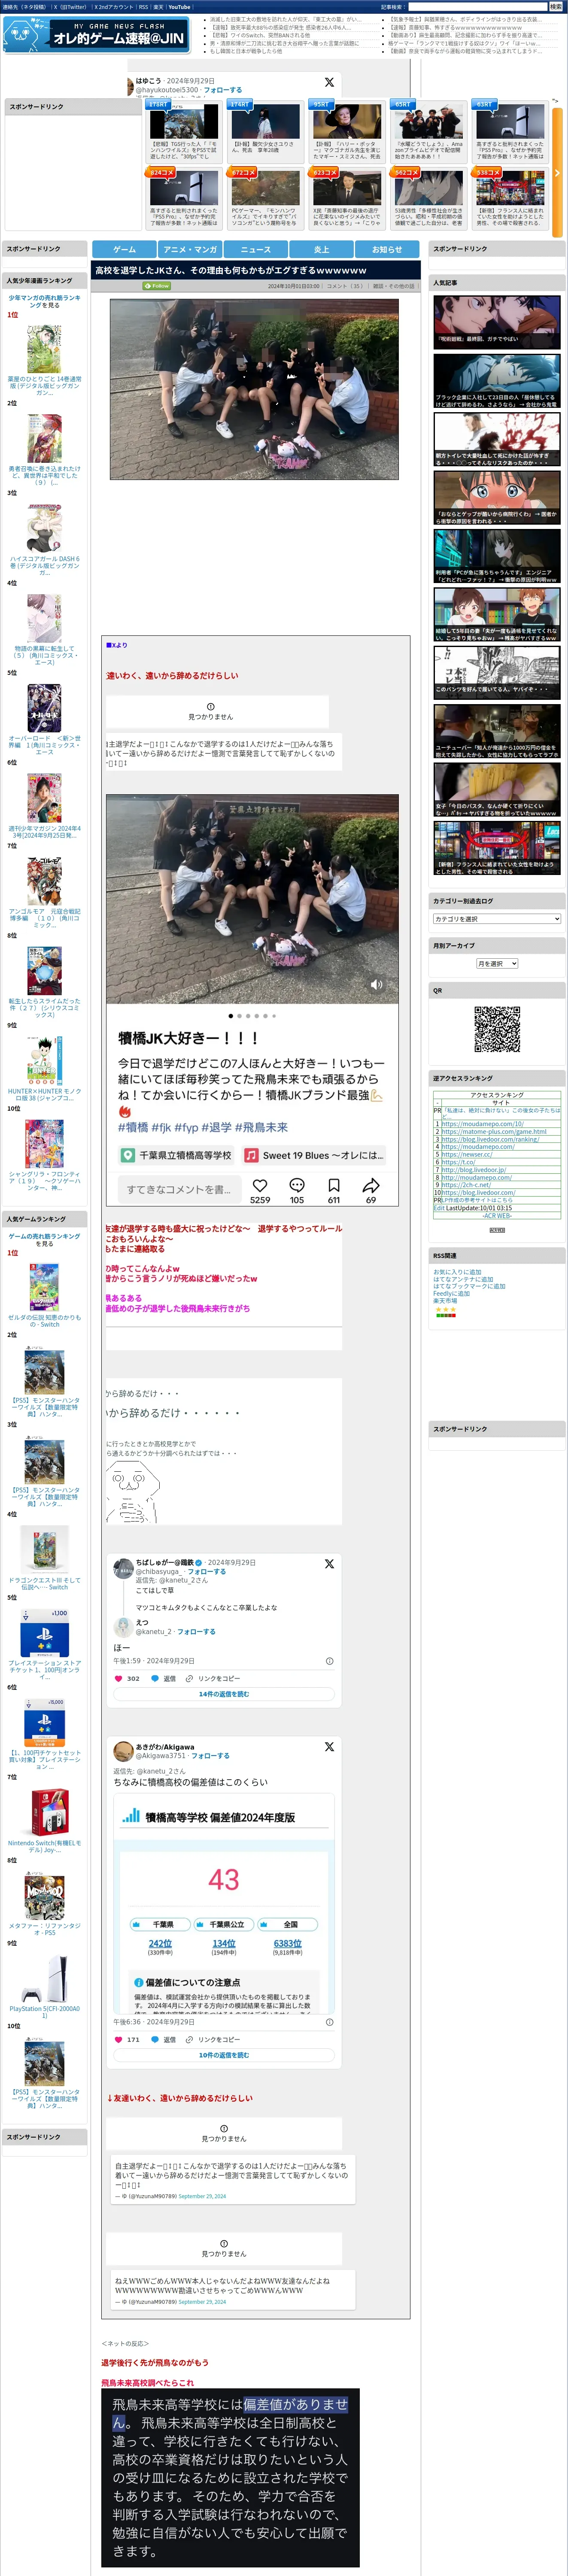568x2576 pixels.
Task: Click the #退学 hashtag
Action: [x=216, y=1127]
